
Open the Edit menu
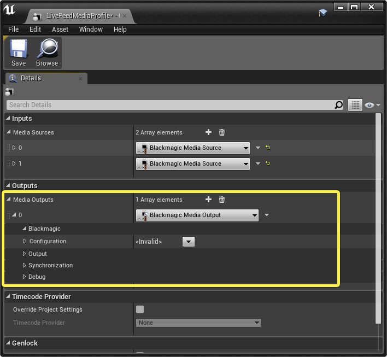click(35, 30)
